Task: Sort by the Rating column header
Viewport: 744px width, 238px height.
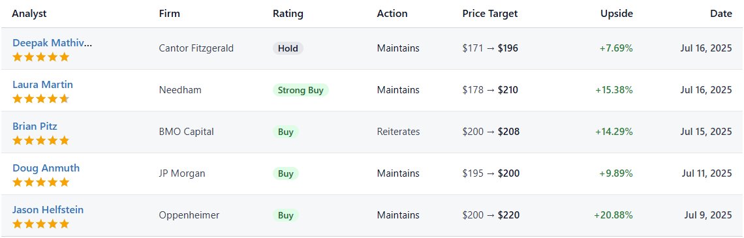Action: tap(288, 14)
